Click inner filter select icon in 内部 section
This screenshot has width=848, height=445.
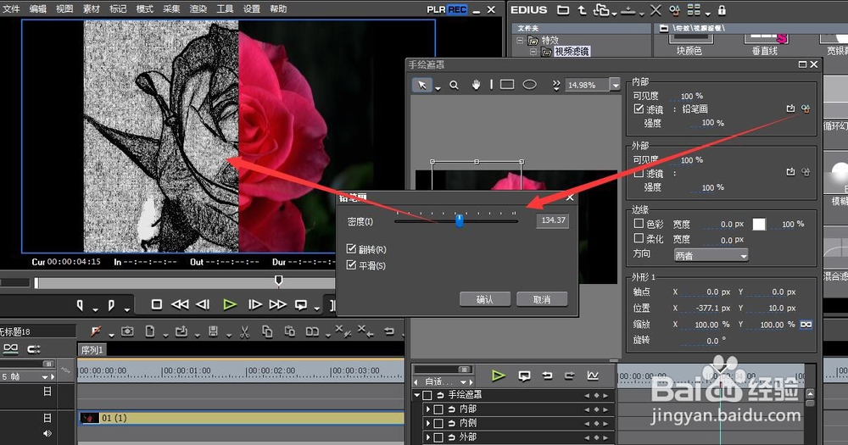[x=790, y=108]
